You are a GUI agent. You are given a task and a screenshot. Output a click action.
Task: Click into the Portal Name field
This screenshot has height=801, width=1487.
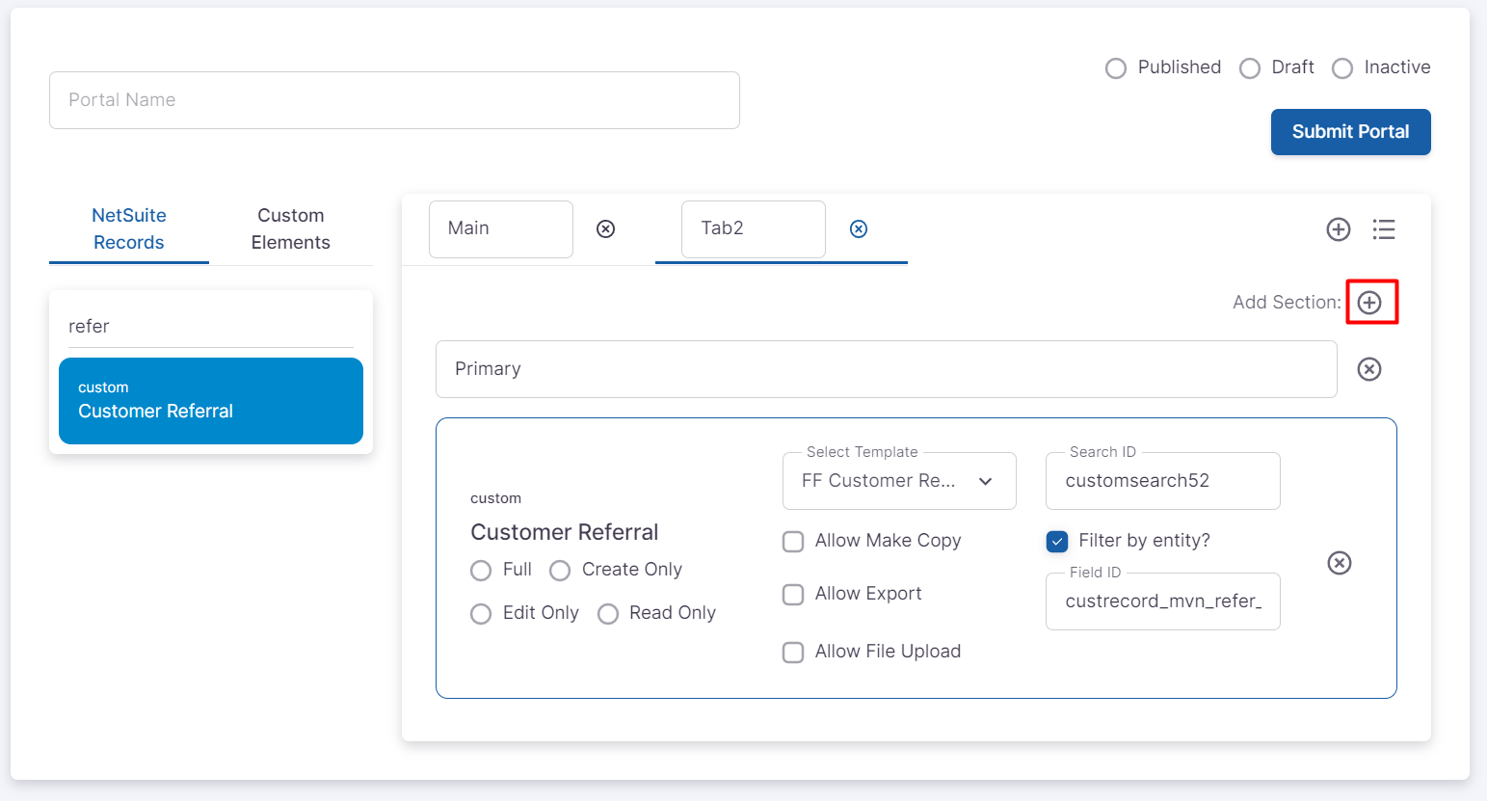pos(394,100)
